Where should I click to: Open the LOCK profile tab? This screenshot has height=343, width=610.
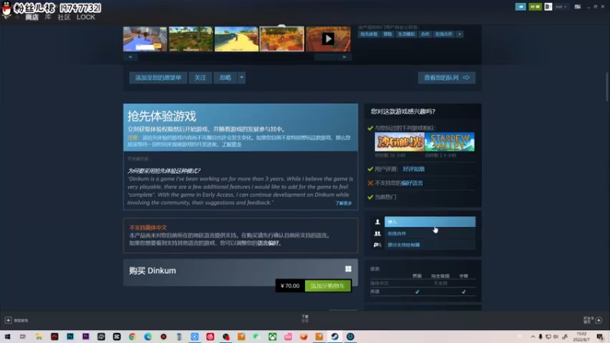point(85,17)
